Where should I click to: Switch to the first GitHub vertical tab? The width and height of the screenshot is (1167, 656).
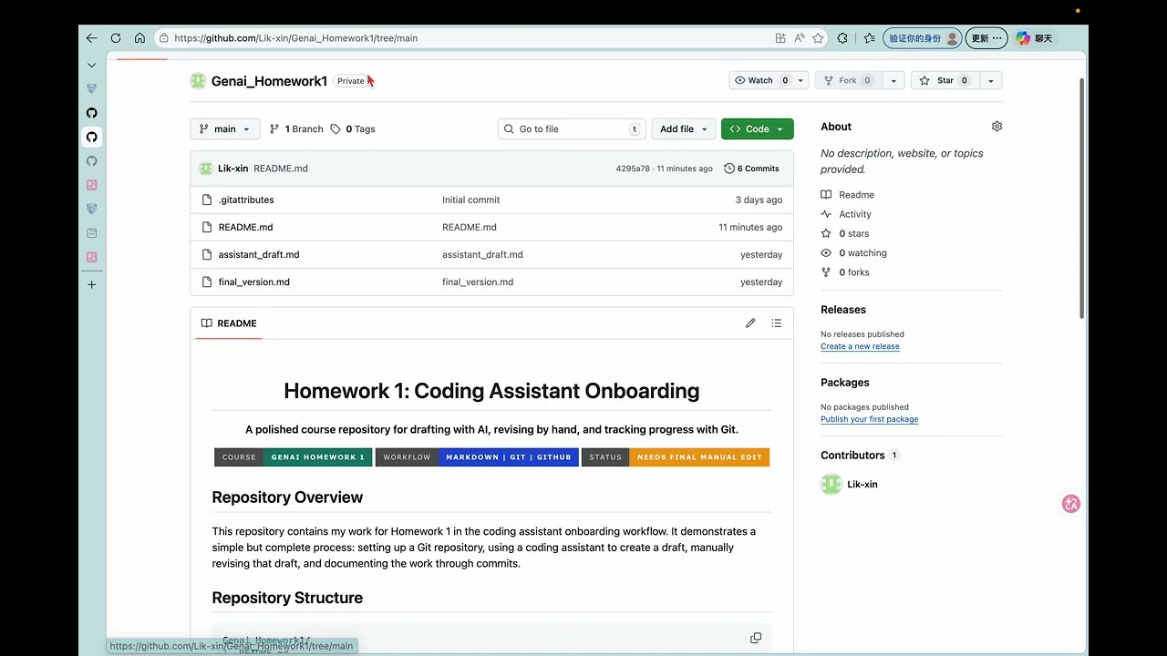pos(91,113)
